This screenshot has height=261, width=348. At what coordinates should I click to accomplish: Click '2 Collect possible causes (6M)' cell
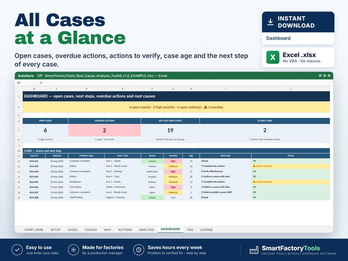(225, 192)
